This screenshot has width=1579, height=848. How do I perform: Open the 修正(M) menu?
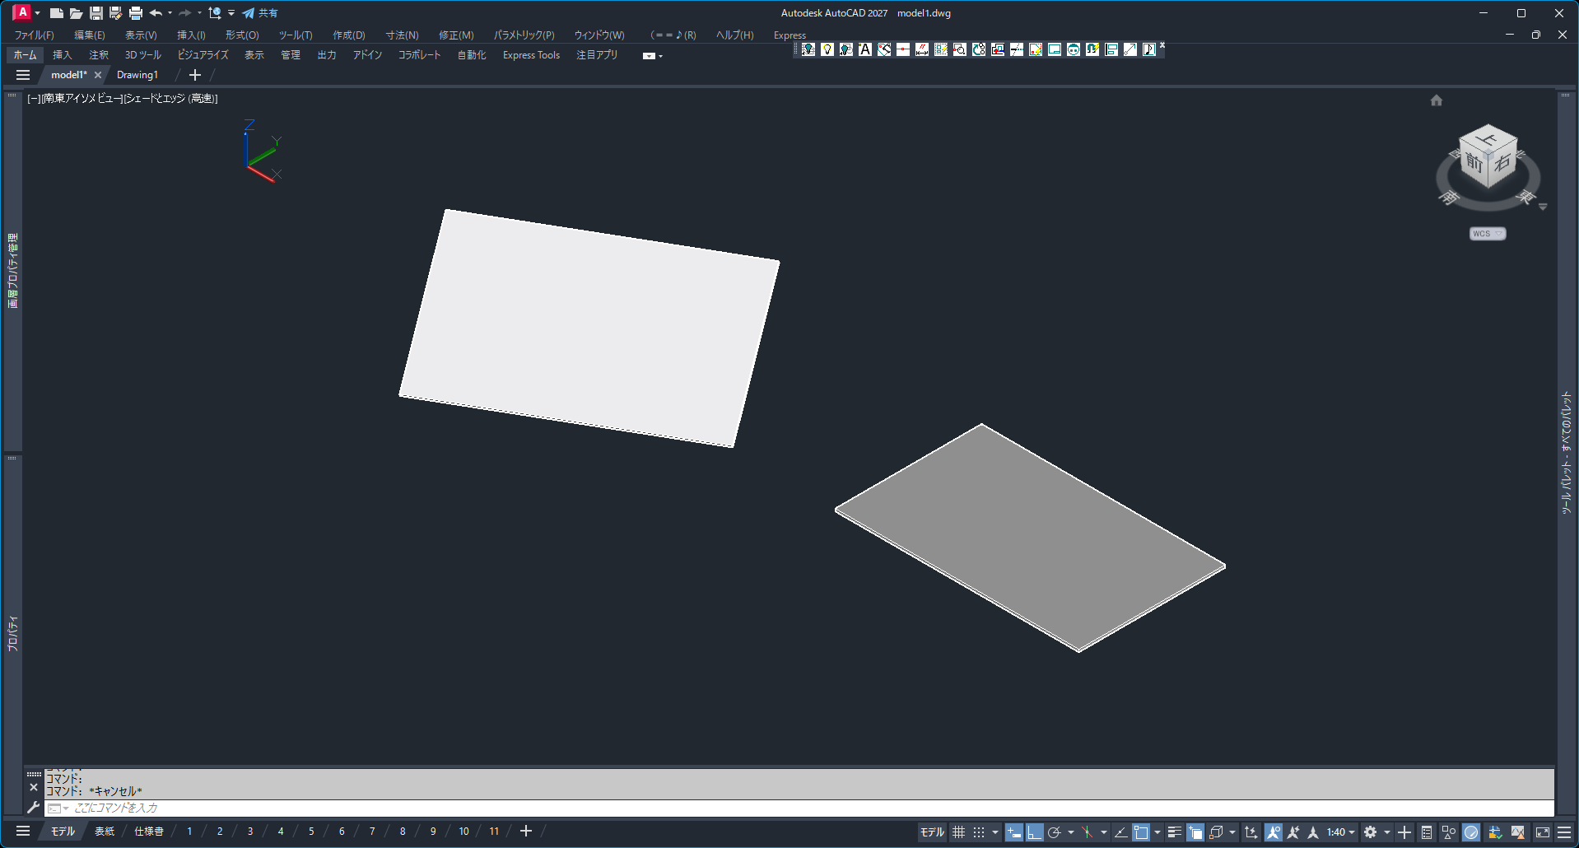click(x=455, y=35)
